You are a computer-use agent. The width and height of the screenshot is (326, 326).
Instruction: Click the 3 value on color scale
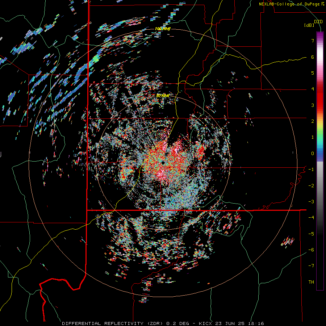(x=313, y=105)
